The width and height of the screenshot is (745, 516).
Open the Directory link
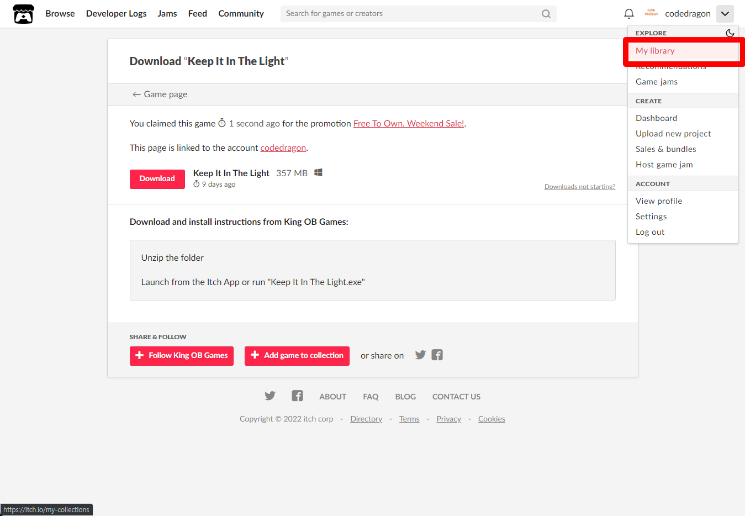coord(366,419)
